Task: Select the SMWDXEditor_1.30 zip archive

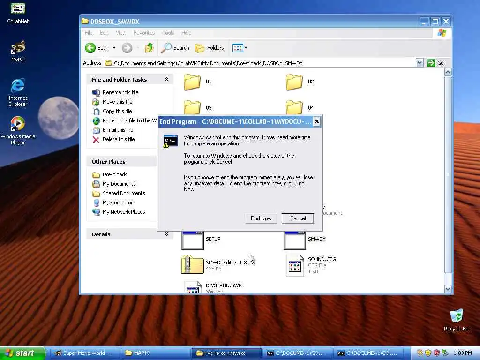Action: tap(216, 265)
